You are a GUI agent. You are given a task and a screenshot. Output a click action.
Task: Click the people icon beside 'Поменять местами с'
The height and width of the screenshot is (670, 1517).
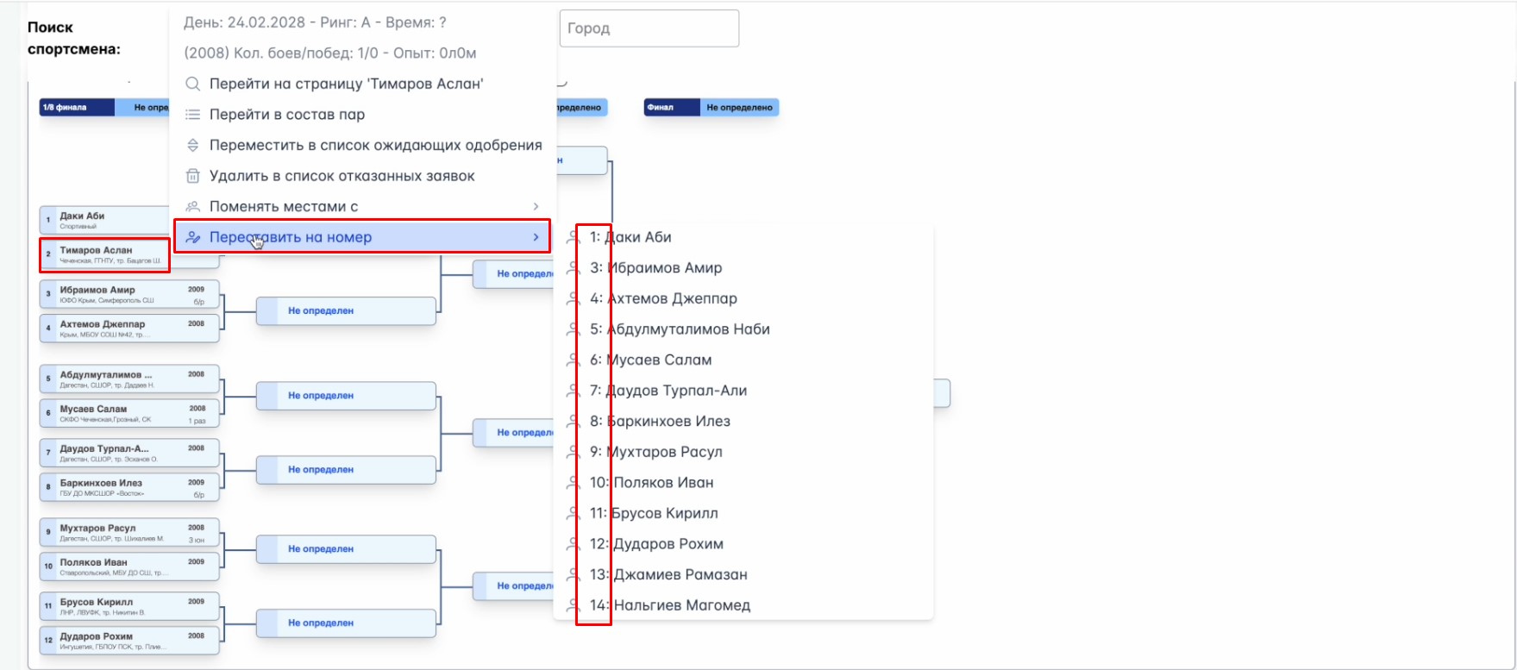193,207
